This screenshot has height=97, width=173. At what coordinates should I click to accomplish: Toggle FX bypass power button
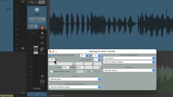coord(42,2)
